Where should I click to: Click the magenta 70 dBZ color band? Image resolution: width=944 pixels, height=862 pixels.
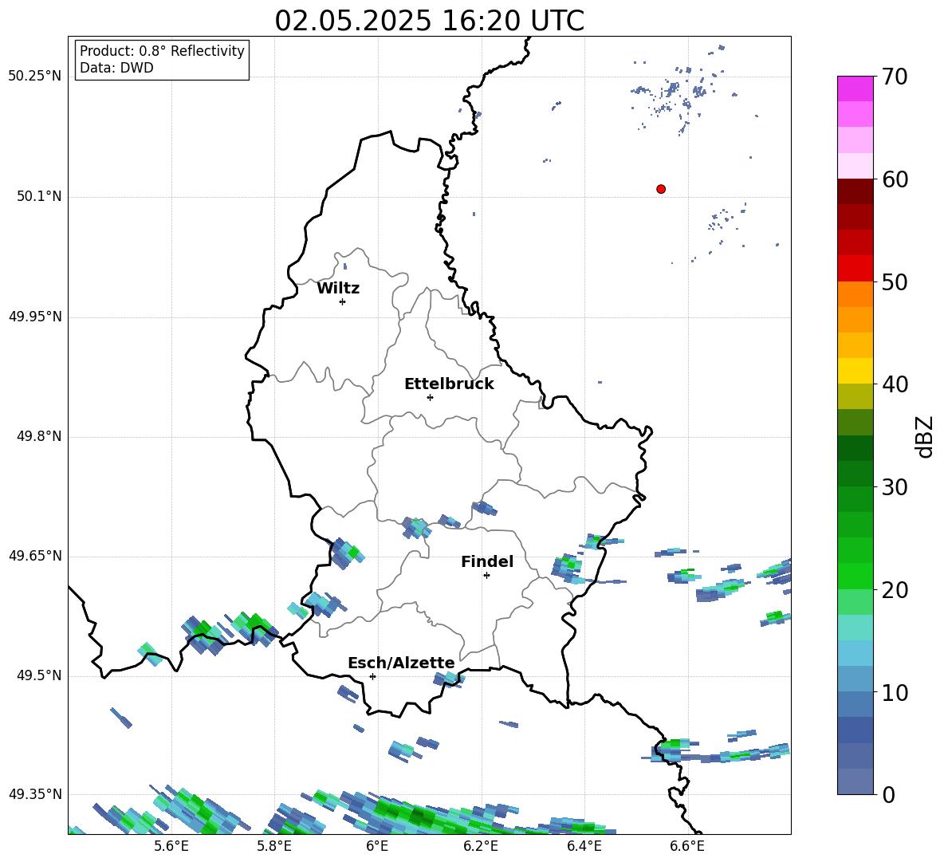[855, 89]
